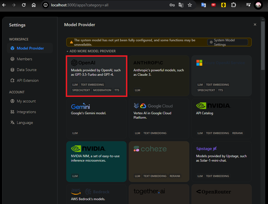Select the NVIDIA NIM provider card

tap(96, 161)
